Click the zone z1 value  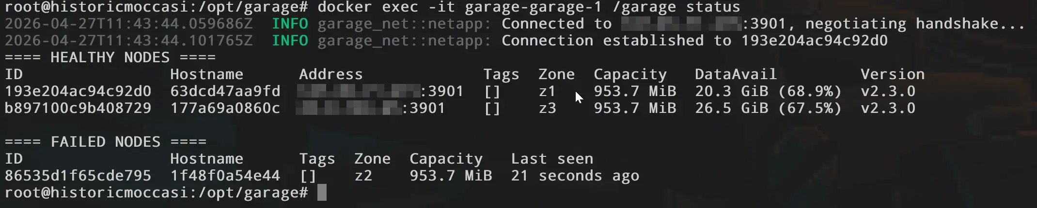point(548,91)
